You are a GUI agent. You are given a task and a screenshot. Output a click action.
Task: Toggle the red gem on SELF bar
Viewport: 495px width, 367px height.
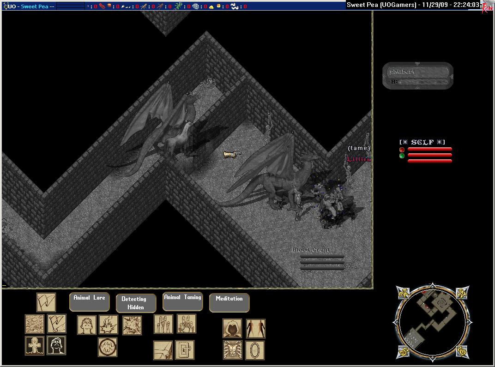[402, 150]
